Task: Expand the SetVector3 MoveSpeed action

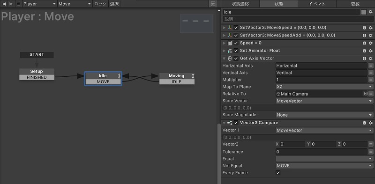Action: [x=224, y=28]
